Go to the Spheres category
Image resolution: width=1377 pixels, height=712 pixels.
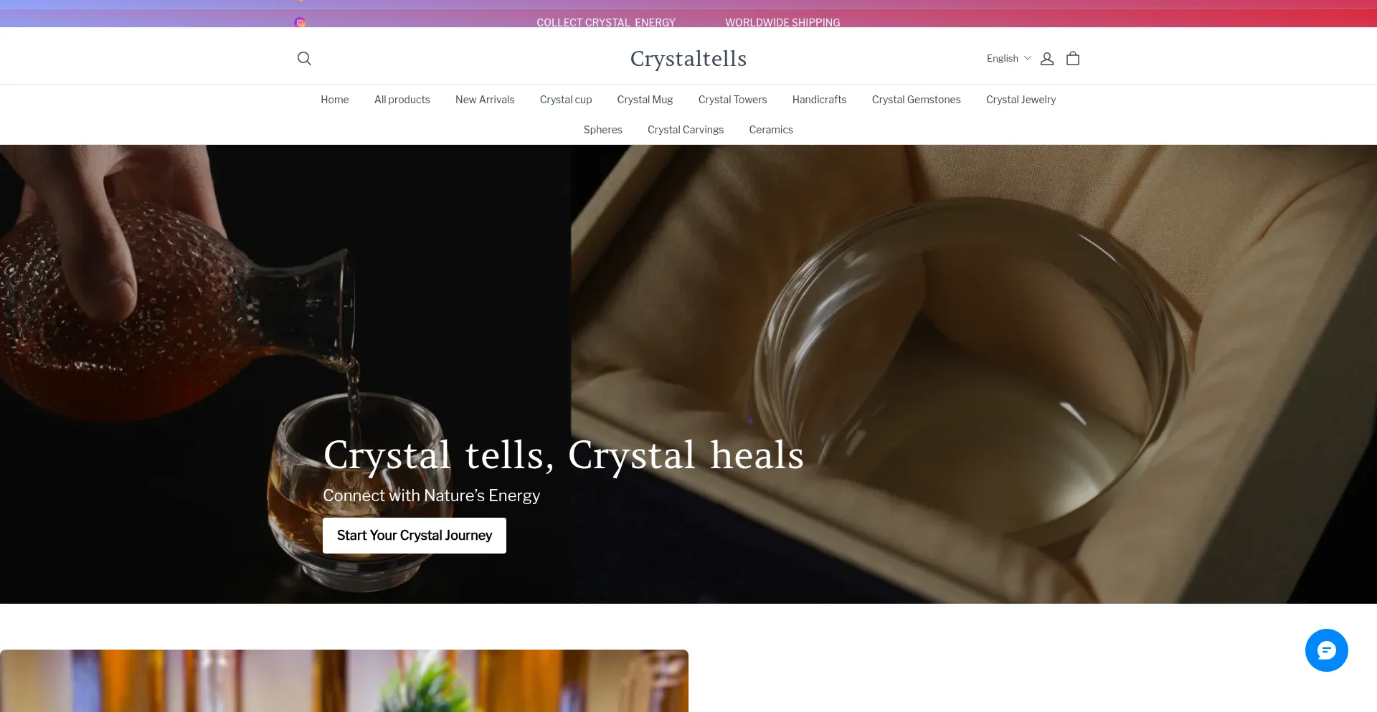pyautogui.click(x=603, y=130)
